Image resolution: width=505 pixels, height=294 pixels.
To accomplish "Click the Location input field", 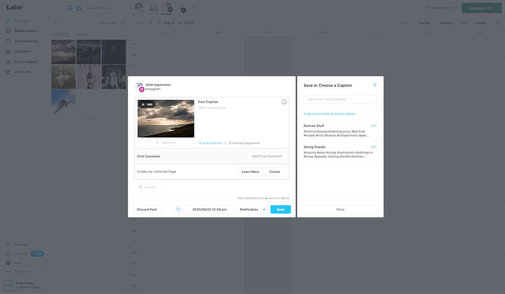I will [x=147, y=187].
